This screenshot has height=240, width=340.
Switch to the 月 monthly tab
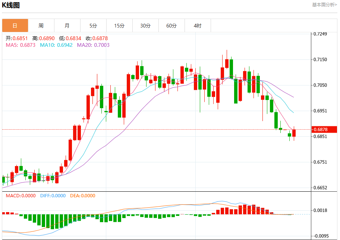pyautogui.click(x=67, y=26)
